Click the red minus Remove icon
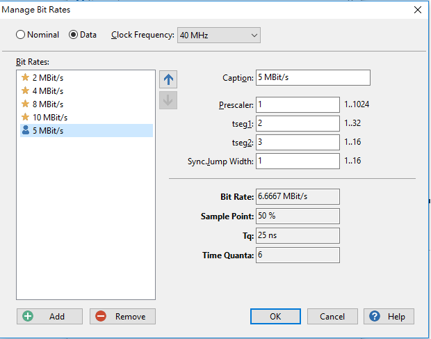The height and width of the screenshot is (339, 431). tap(101, 316)
